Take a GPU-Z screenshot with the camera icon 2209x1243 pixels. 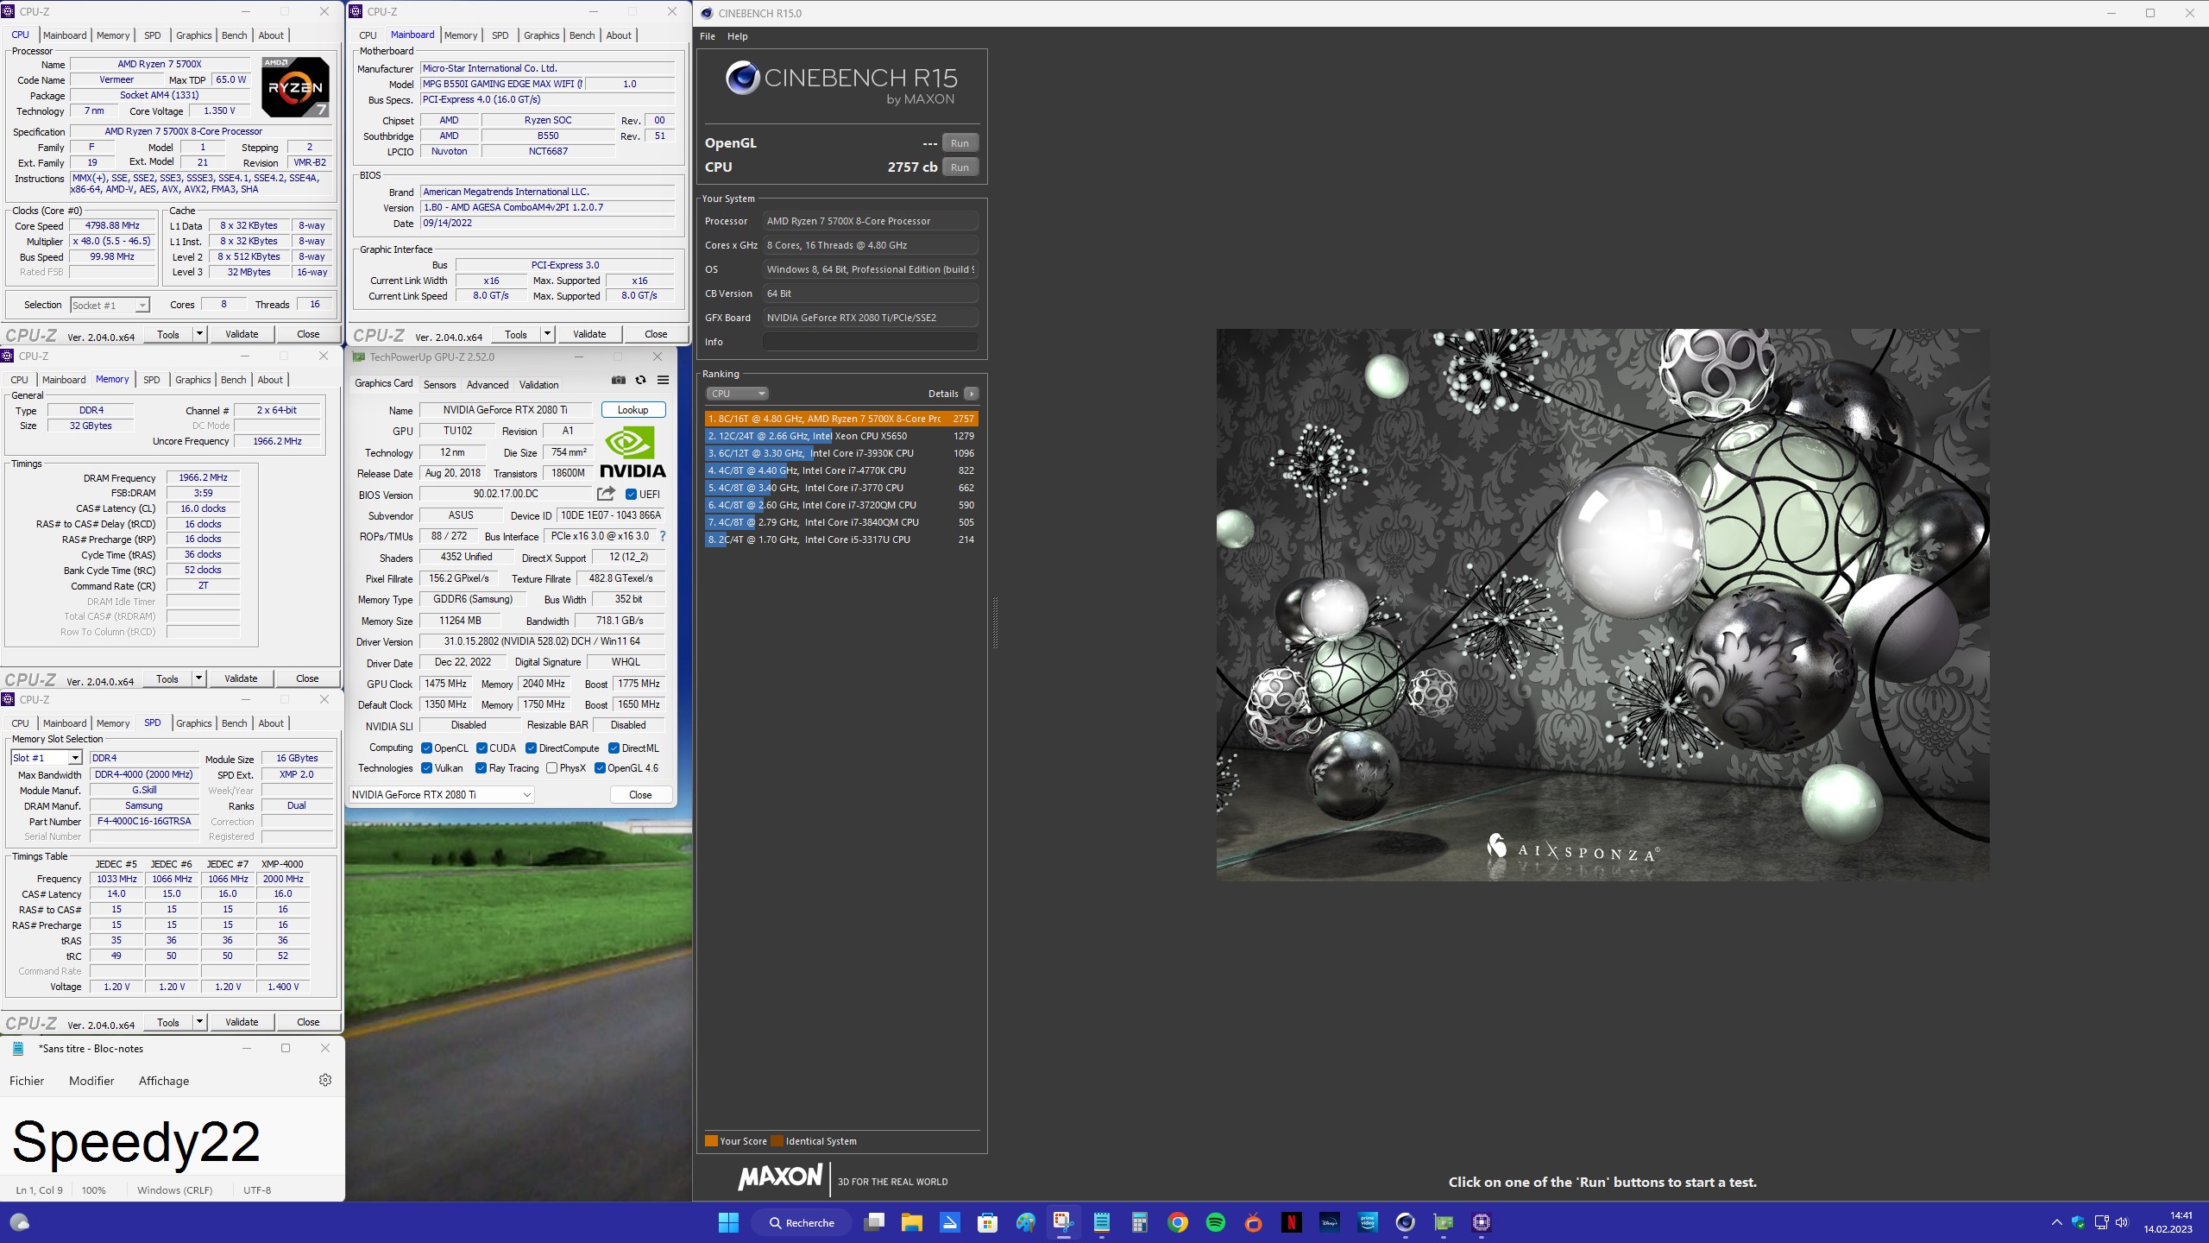619,380
